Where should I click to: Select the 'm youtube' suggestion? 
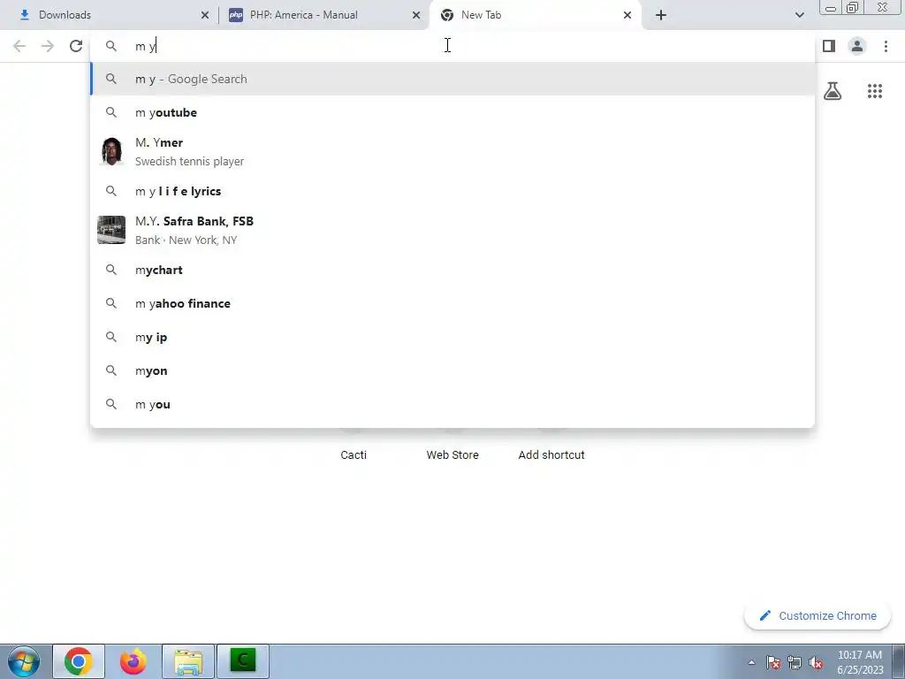click(452, 112)
